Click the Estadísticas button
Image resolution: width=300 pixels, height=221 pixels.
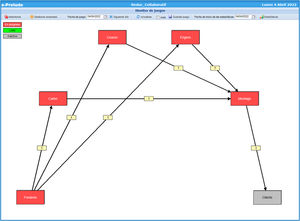pyautogui.click(x=269, y=17)
